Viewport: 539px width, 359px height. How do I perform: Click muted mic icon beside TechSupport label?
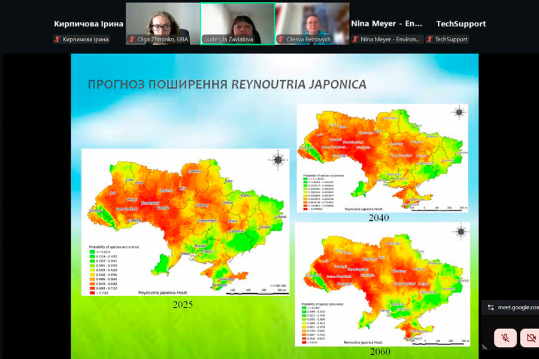coord(429,39)
